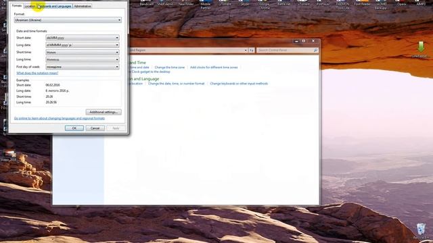The width and height of the screenshot is (433, 243).
Task: Select the long date example with 2016 р.
Action: point(58,90)
